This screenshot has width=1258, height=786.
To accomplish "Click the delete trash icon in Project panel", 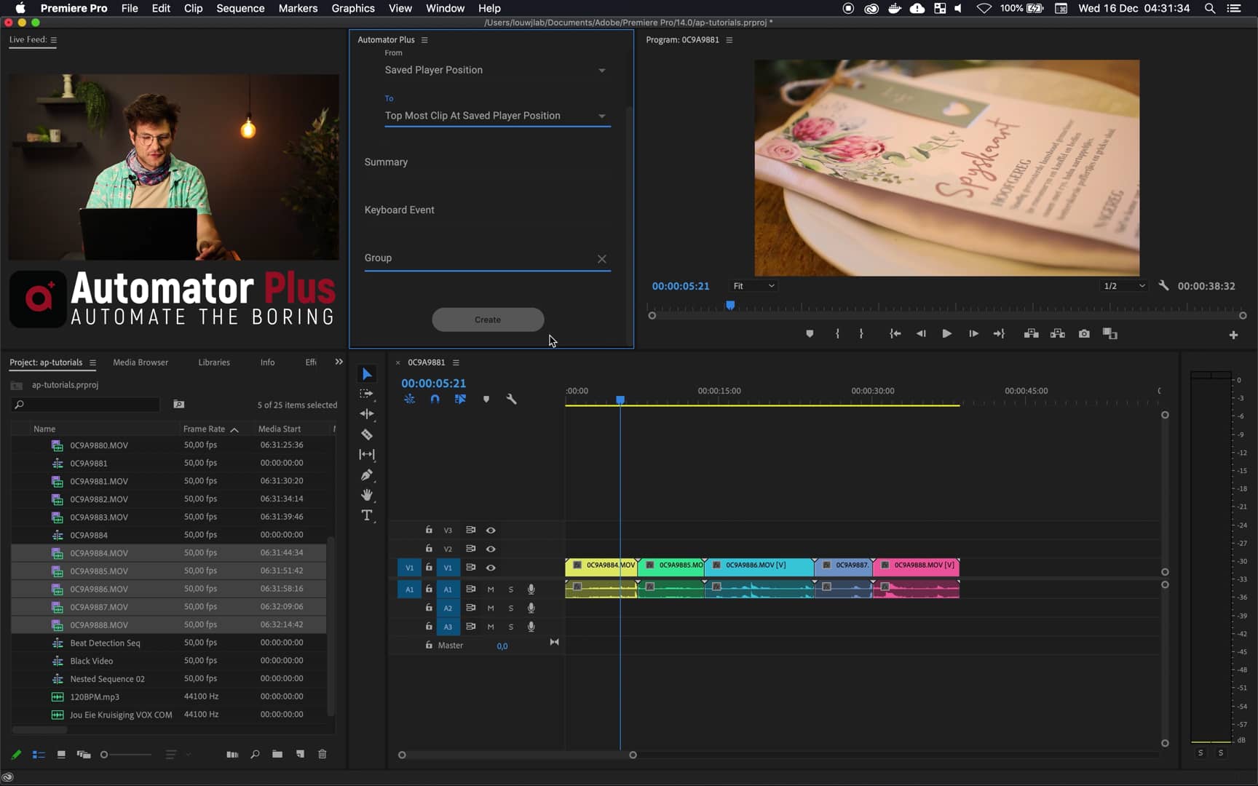I will tap(323, 754).
